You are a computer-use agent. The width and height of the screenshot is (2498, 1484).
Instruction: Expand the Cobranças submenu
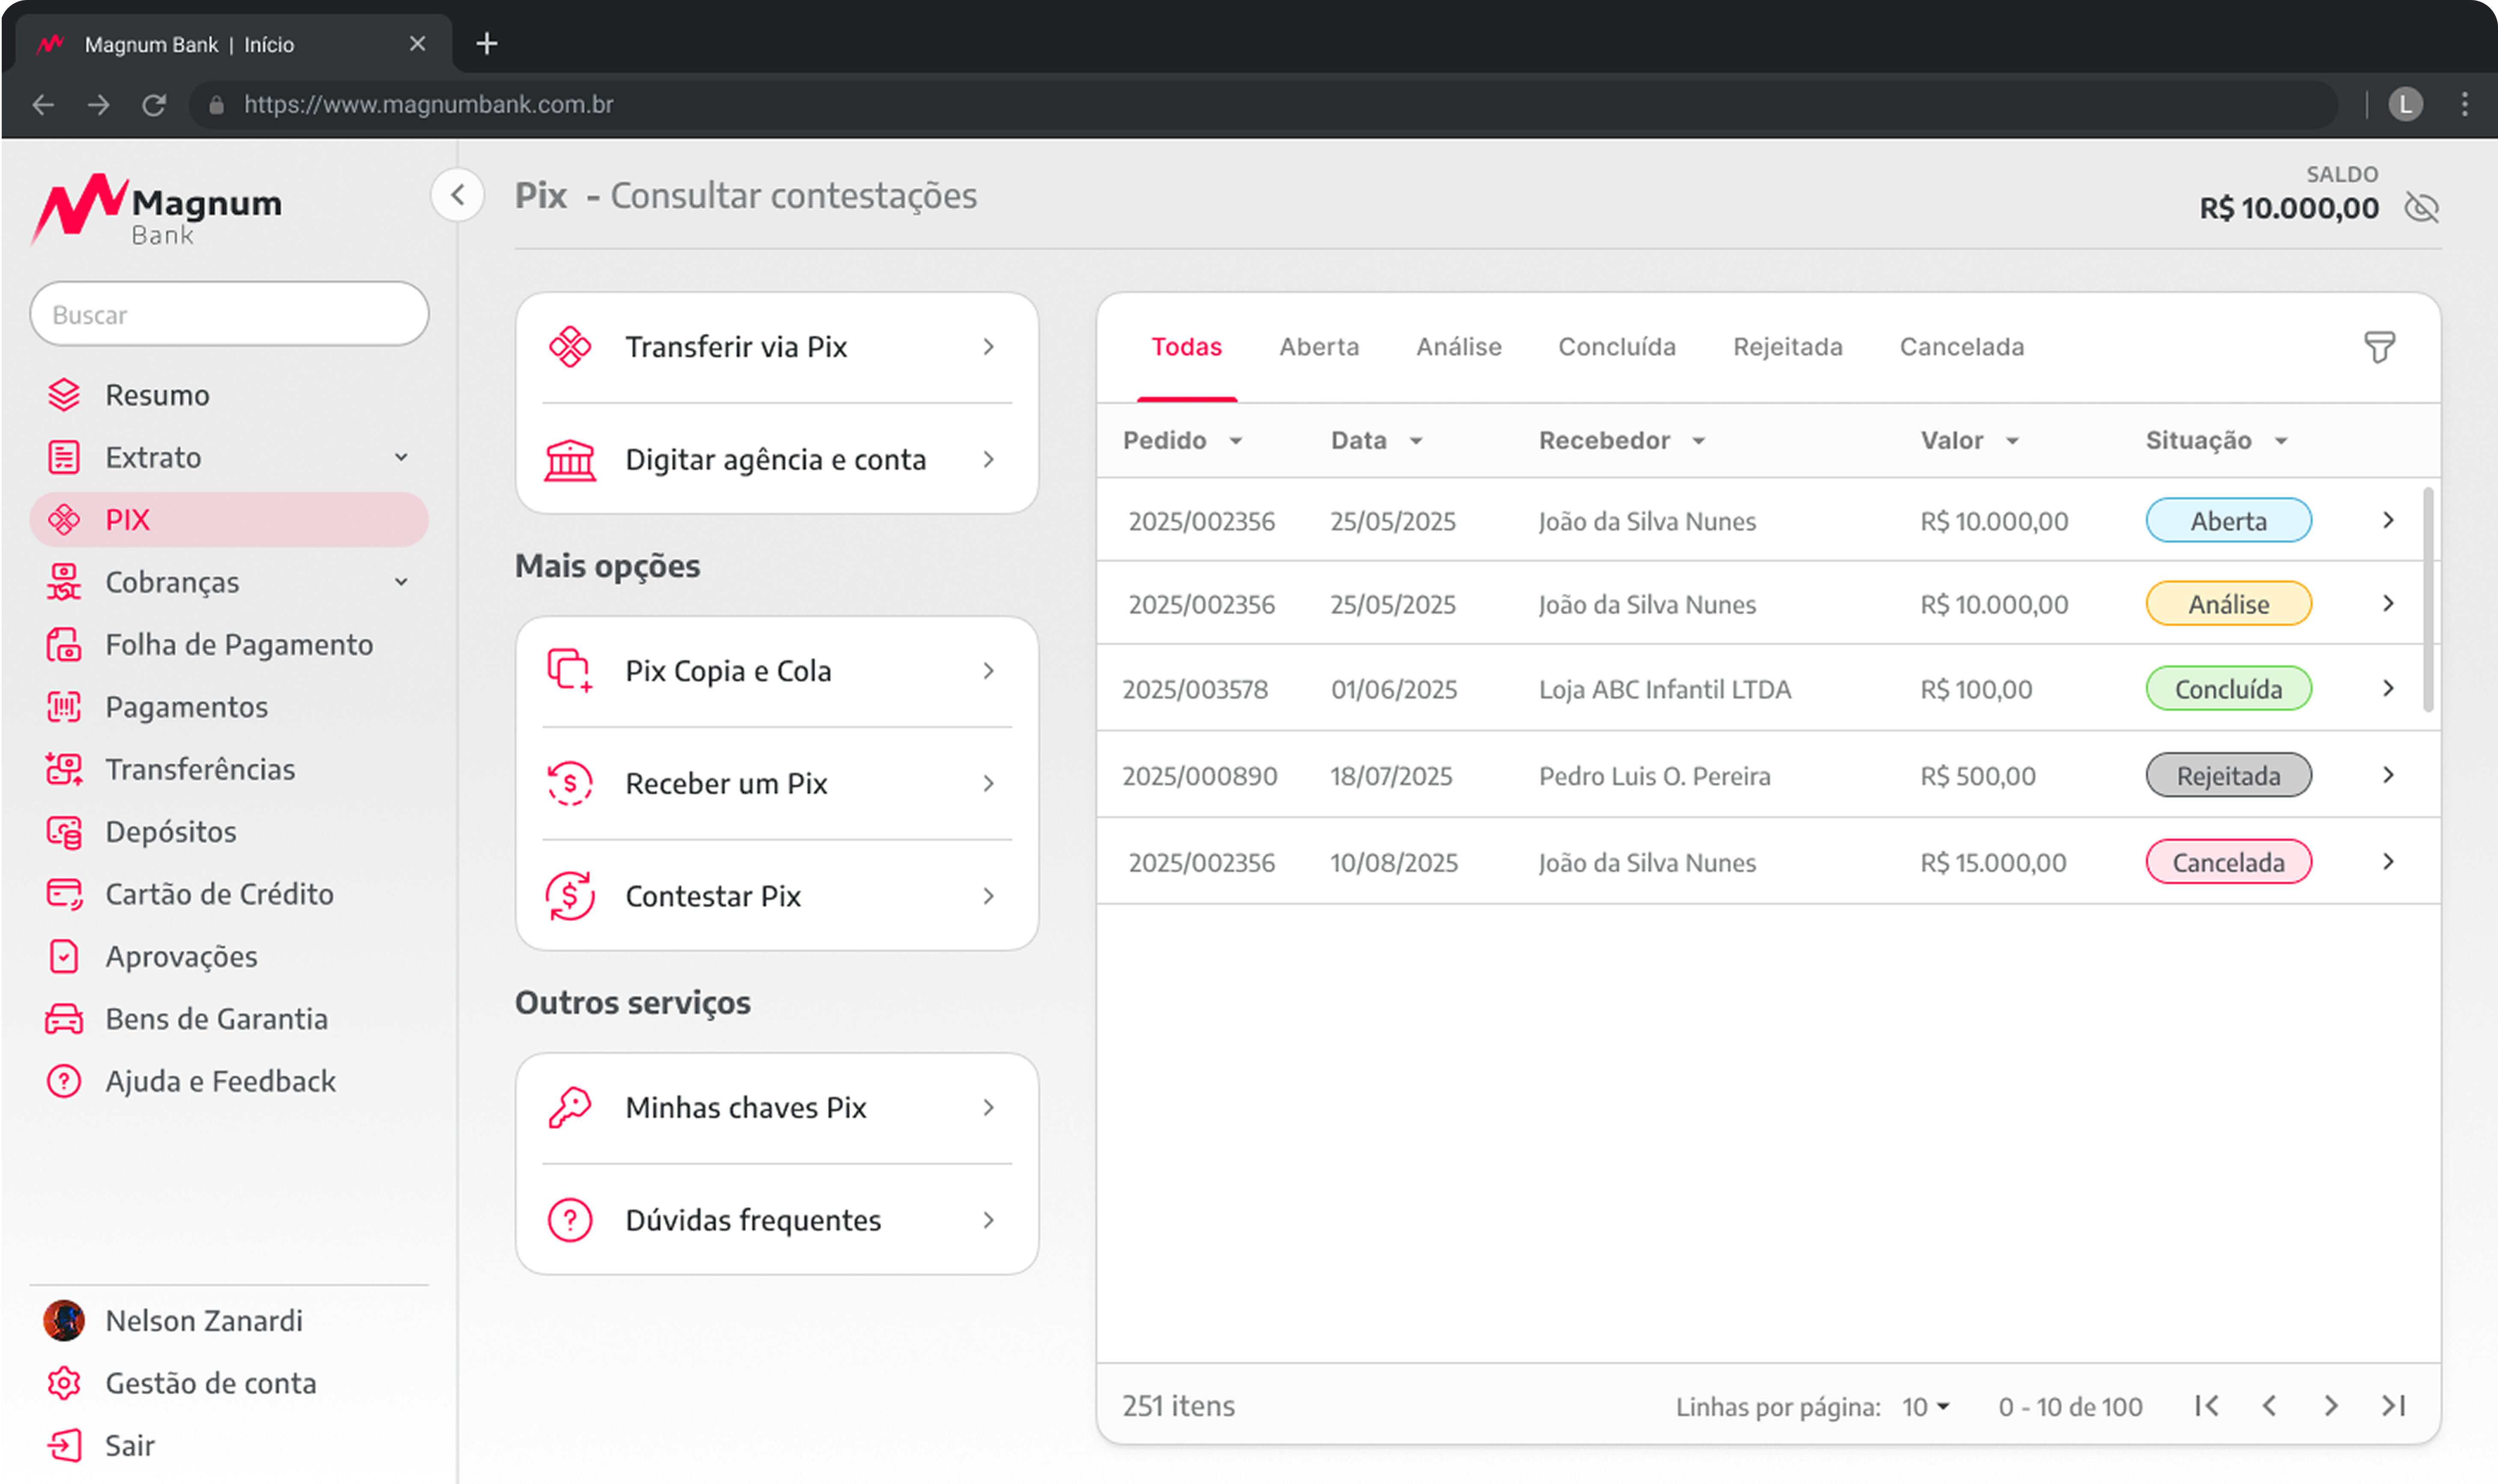pyautogui.click(x=401, y=582)
